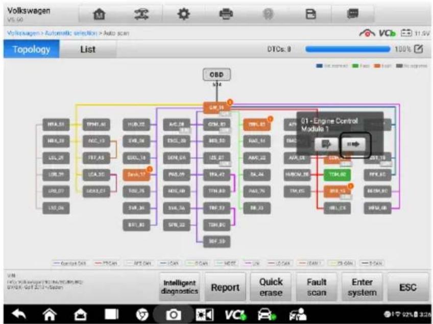Click the Report button

coord(225,287)
